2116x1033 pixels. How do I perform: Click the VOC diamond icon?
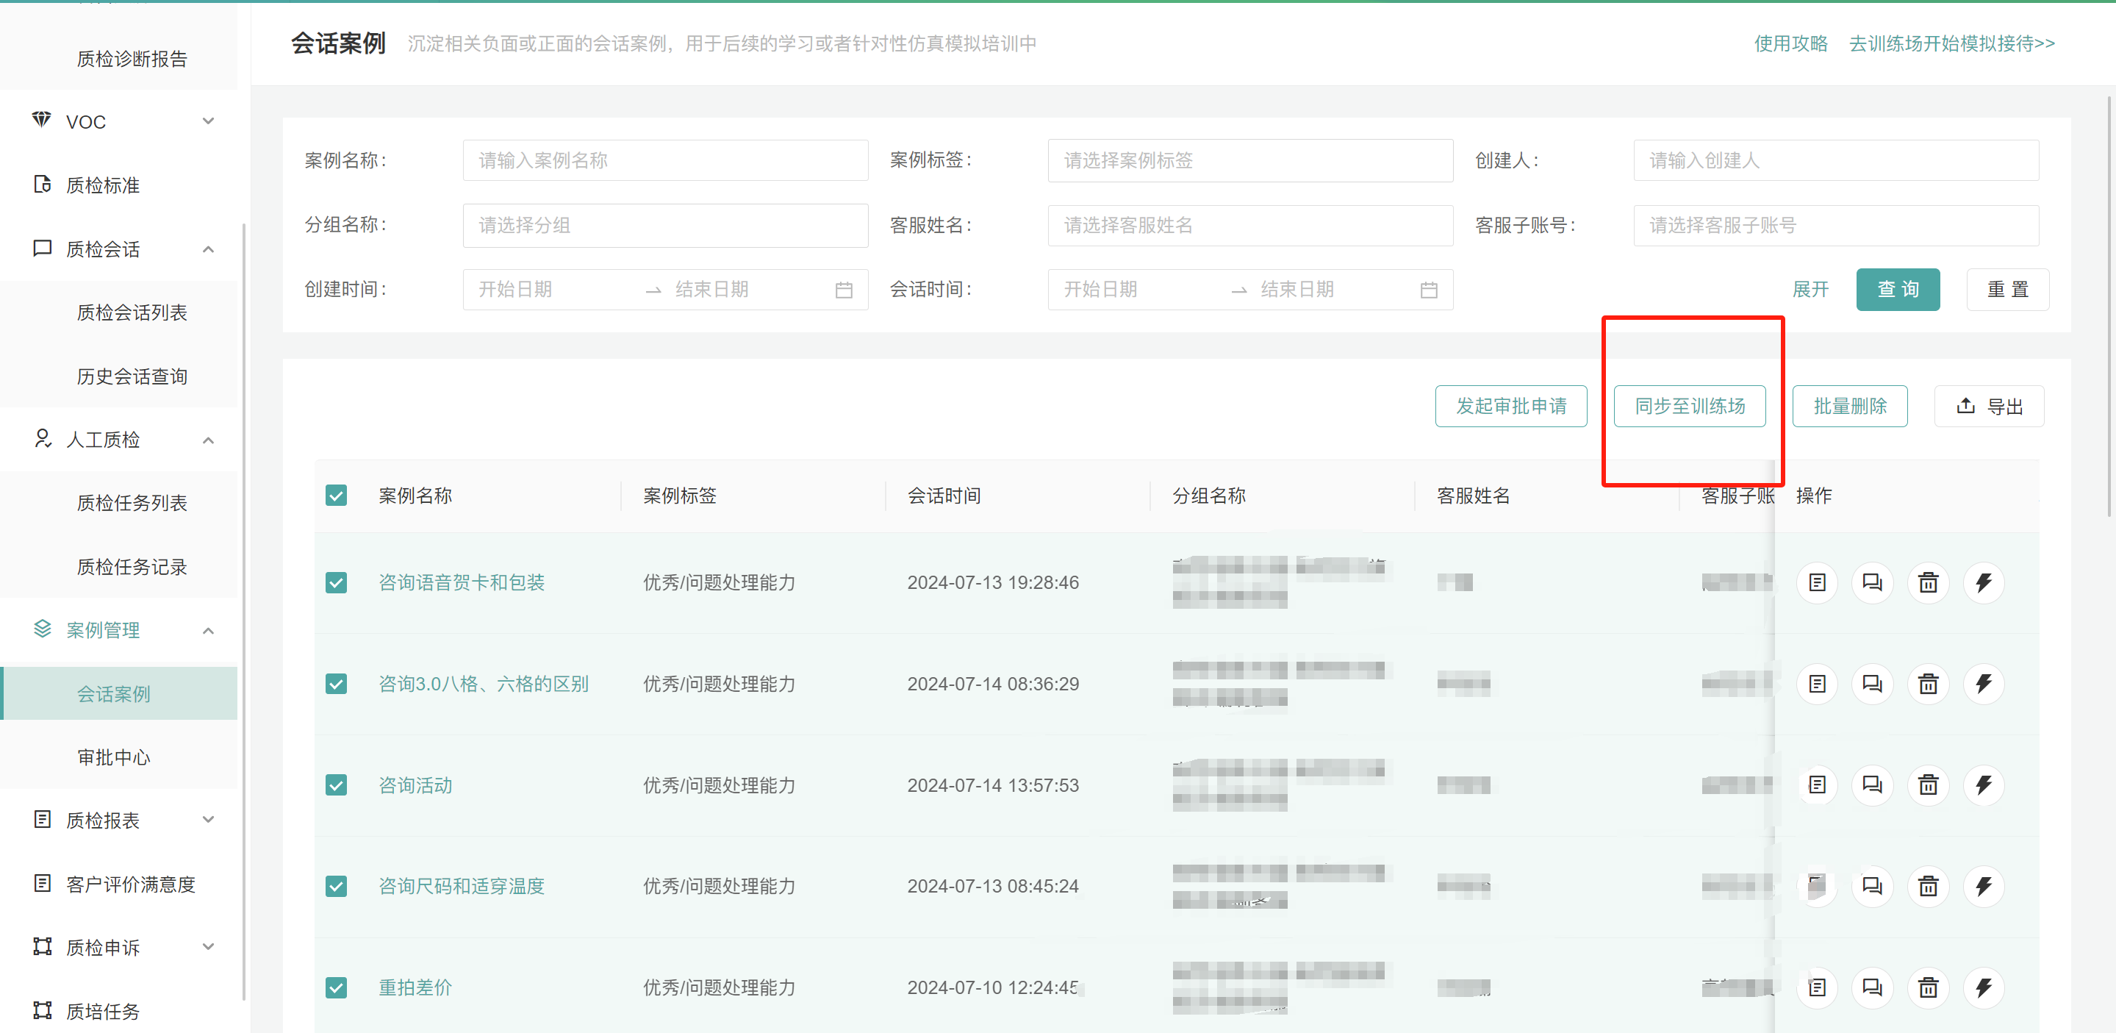(x=42, y=120)
